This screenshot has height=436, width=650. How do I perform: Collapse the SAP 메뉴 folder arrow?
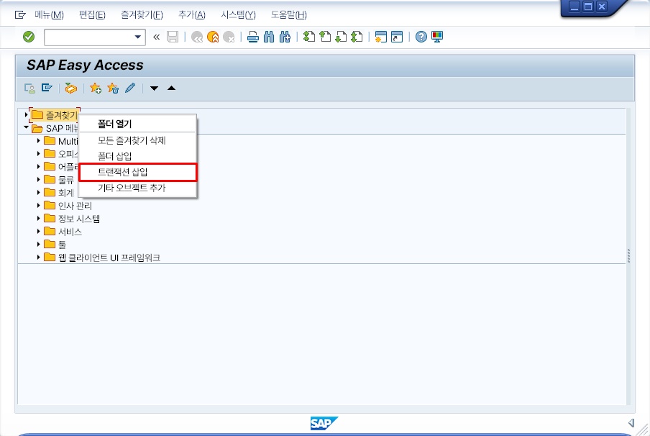click(26, 127)
